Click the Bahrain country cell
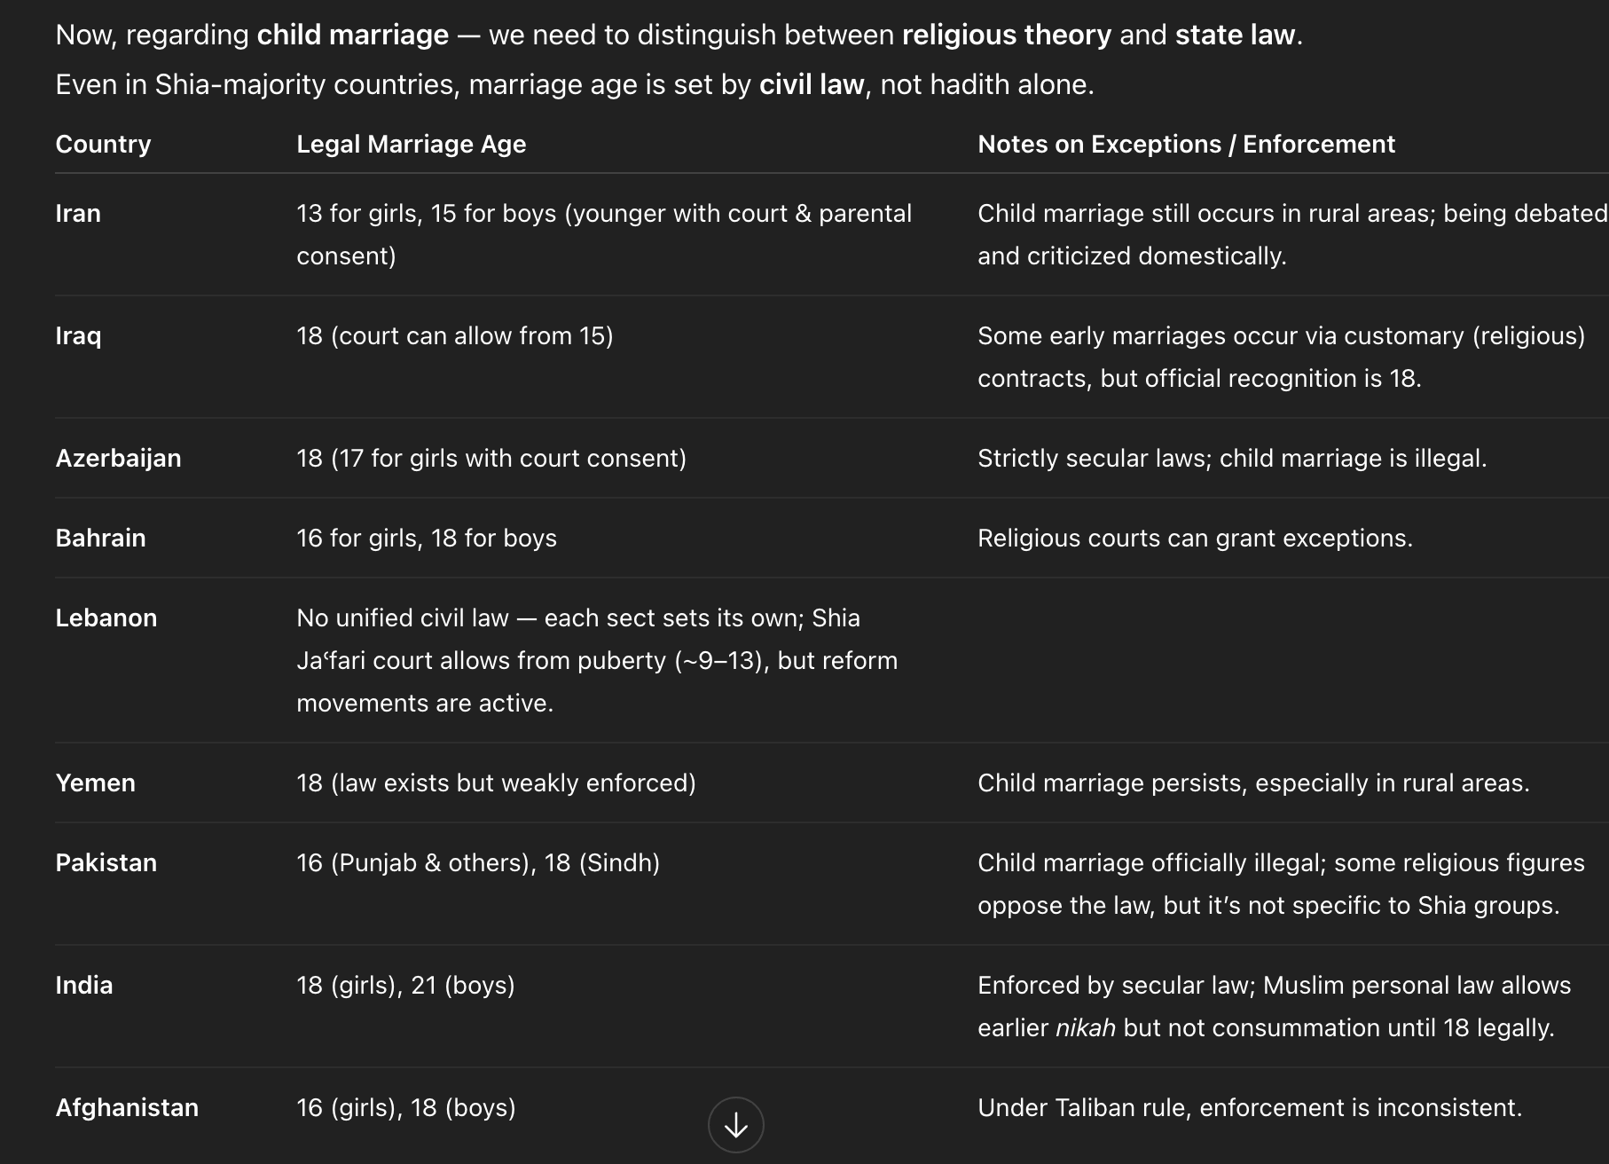The height and width of the screenshot is (1164, 1609). point(100,538)
